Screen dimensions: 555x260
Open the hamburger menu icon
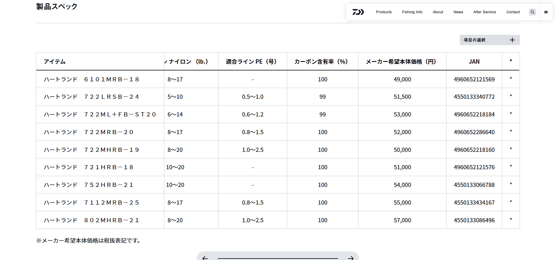point(546,12)
